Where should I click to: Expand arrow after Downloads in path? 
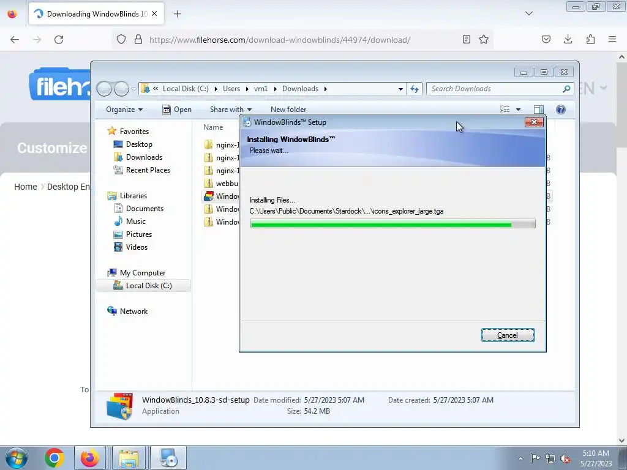point(326,89)
